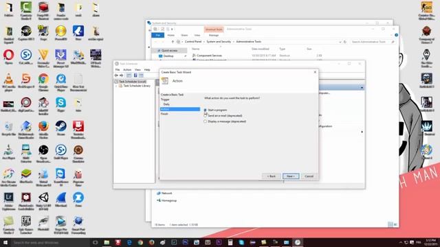Viewport: 440px width, 247px height.
Task: Choose Display a message (deprecated) option
Action: coord(205,121)
